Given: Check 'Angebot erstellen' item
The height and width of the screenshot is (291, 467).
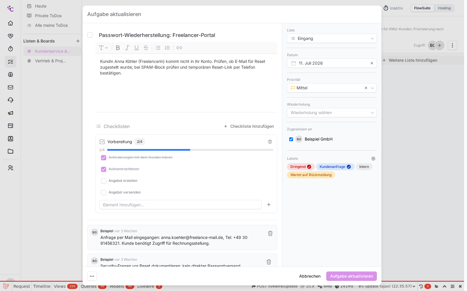Looking at the screenshot, I should tap(104, 181).
